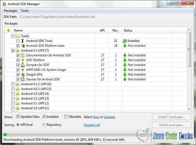Viewport: 196px width, 145px height.
Task: Uncheck the Android 4.2 (API 17) group
Action: coord(13,50)
